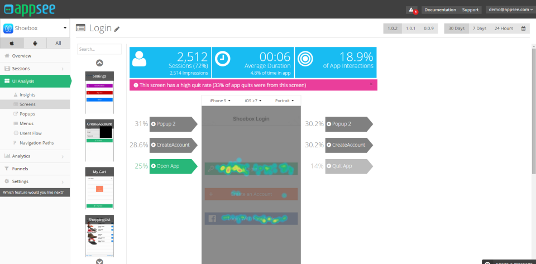Expand the Settings sidebar section
This screenshot has height=264, width=536.
tap(35, 181)
